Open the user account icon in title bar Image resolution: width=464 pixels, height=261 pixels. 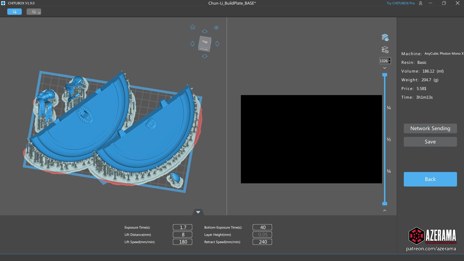tap(420, 3)
